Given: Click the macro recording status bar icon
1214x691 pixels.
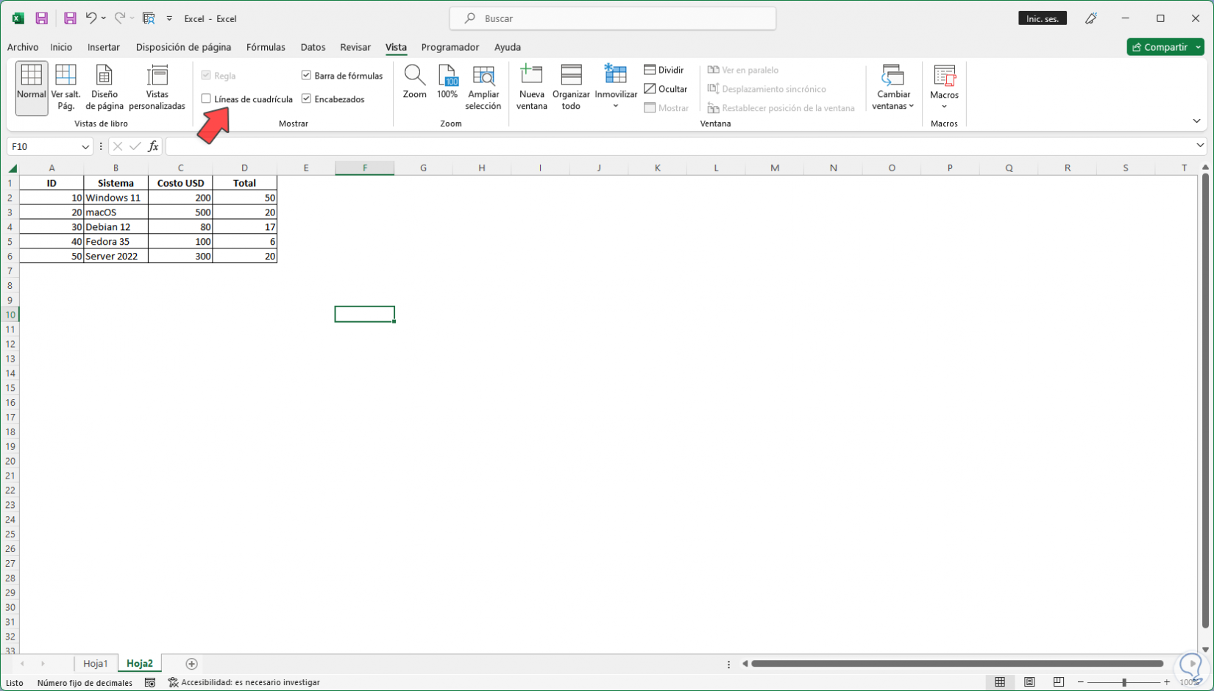Looking at the screenshot, I should (150, 682).
